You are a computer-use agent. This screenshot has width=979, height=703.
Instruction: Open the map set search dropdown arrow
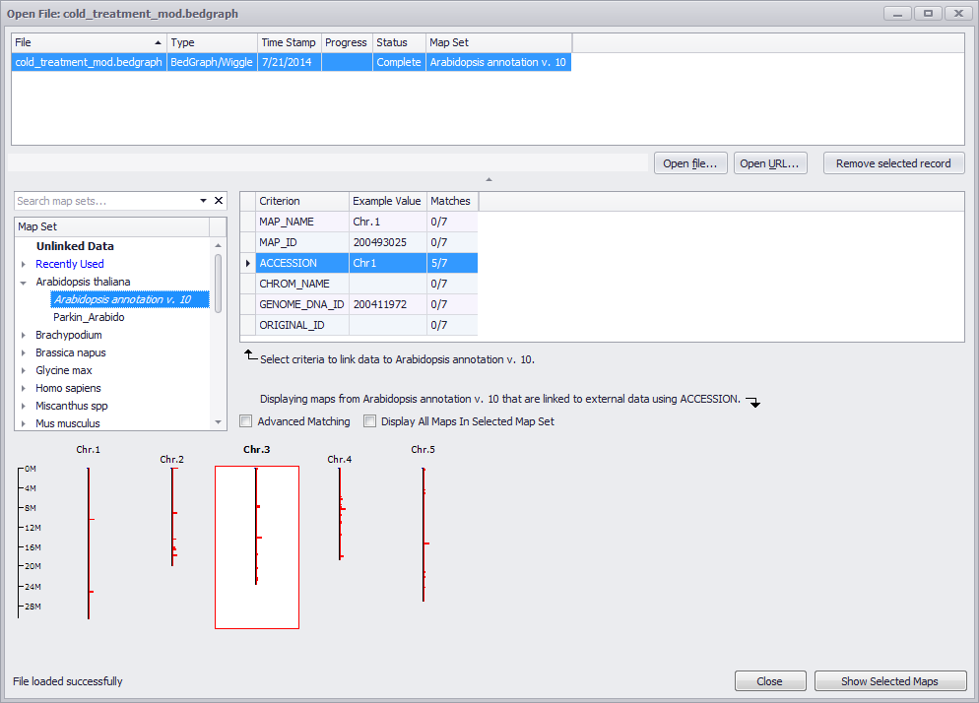click(x=203, y=201)
